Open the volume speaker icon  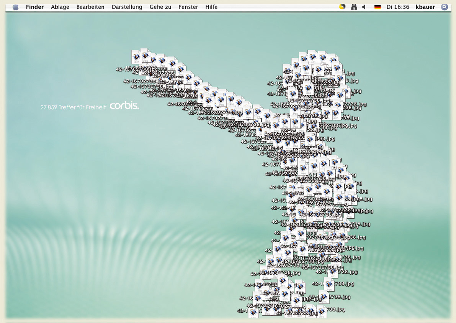point(364,7)
